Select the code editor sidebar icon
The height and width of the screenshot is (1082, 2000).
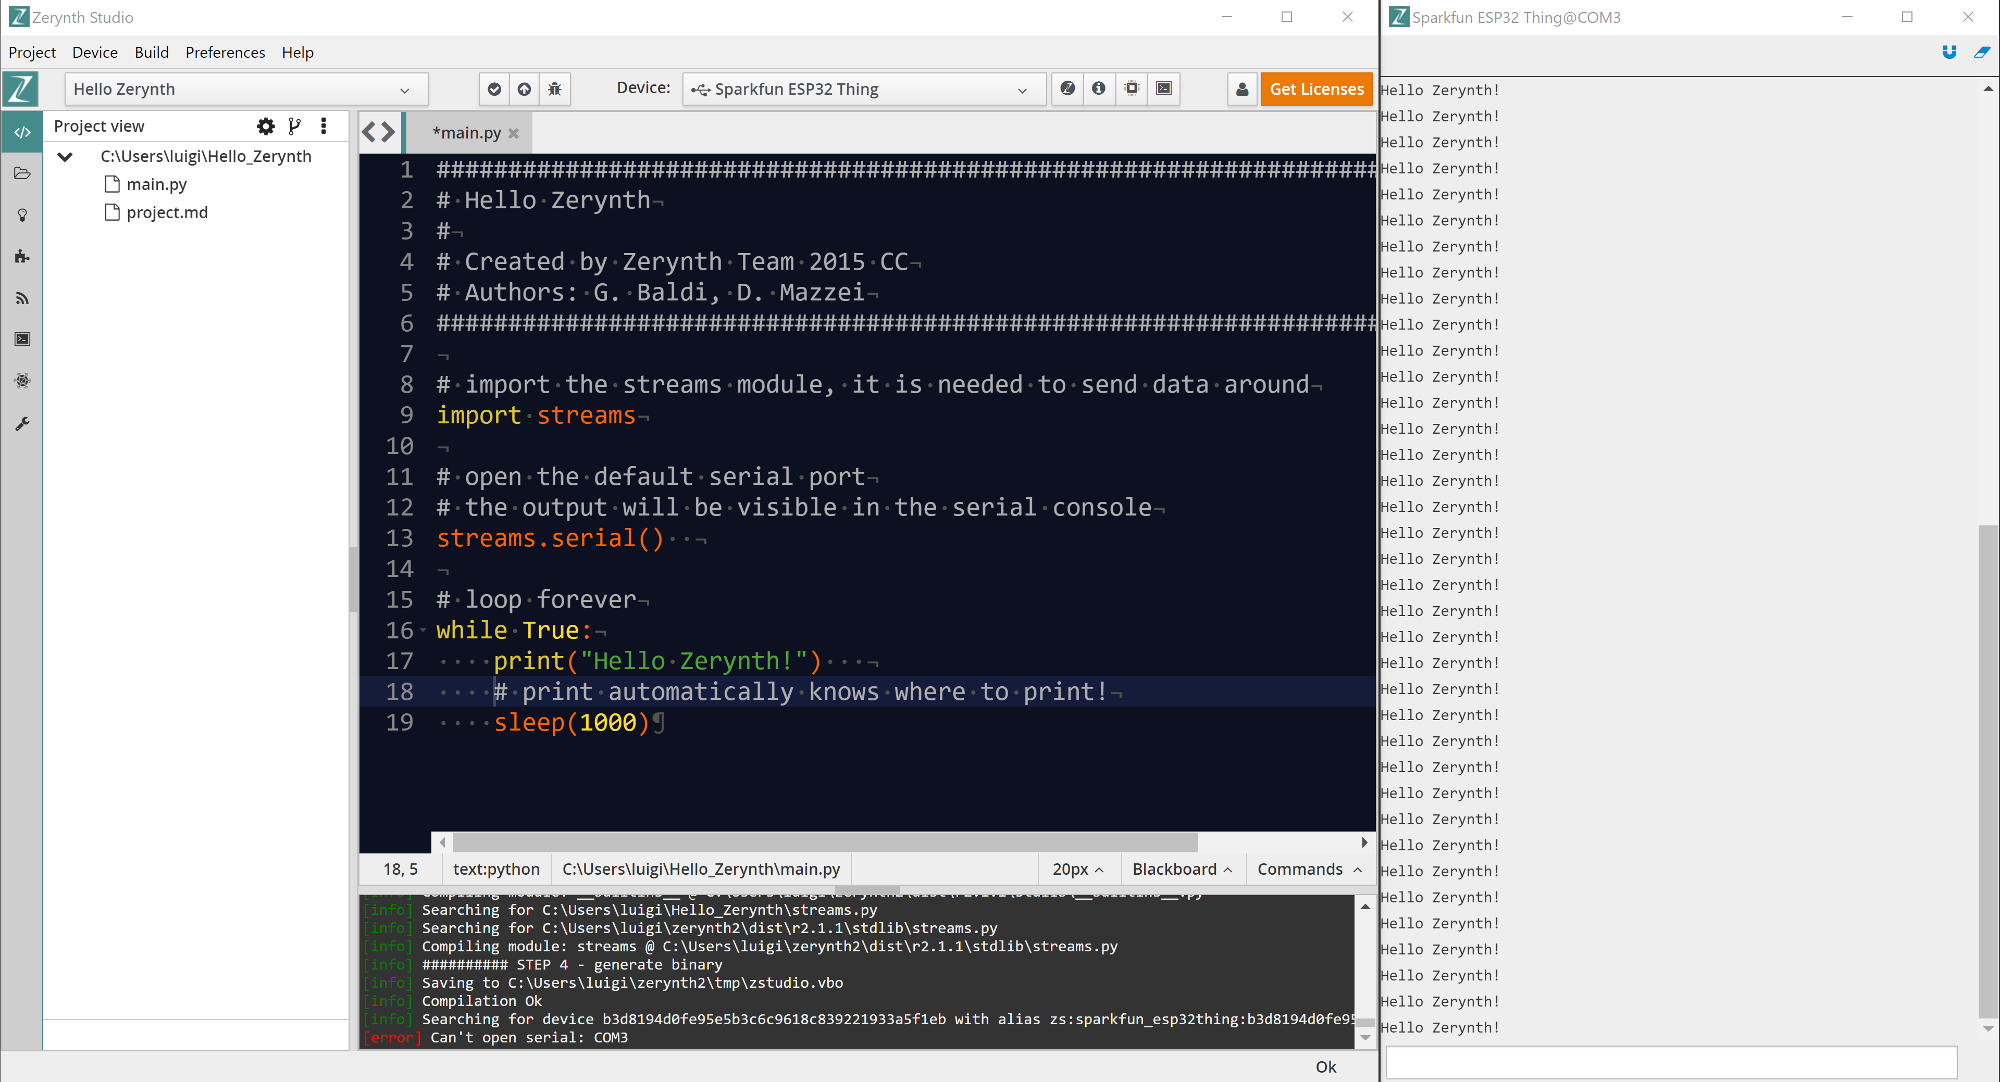[x=22, y=132]
